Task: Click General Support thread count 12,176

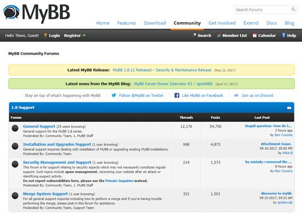Action: (x=186, y=126)
